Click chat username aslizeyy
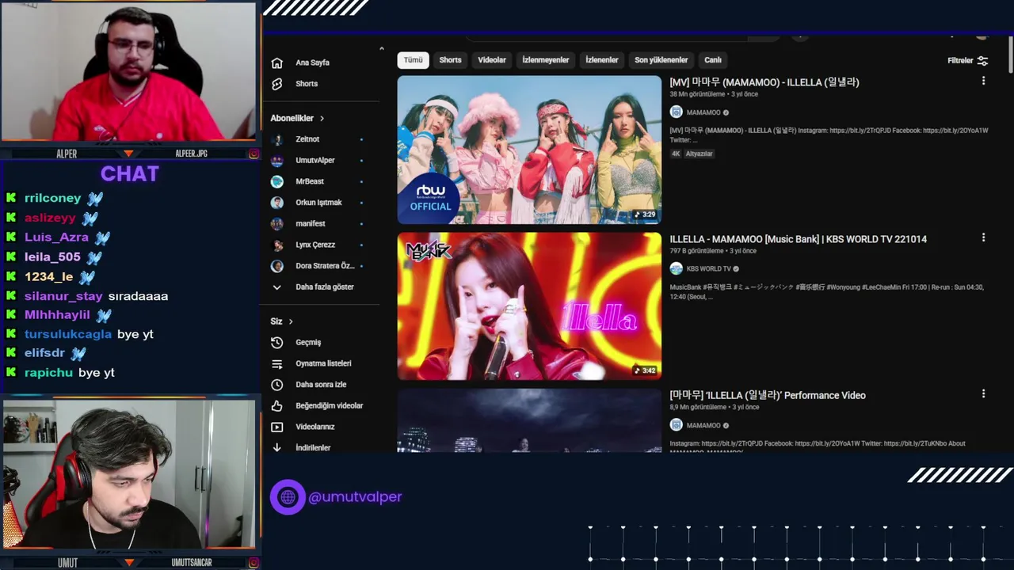1014x570 pixels. click(x=50, y=218)
